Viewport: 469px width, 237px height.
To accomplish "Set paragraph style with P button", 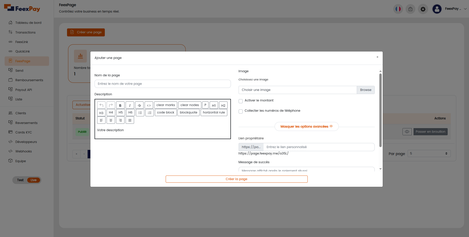I will pos(205,105).
